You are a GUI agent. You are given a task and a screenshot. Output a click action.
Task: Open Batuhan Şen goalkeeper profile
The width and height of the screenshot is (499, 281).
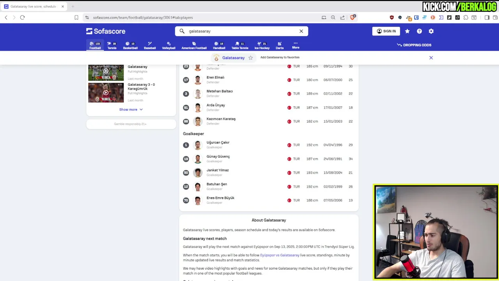pos(217,184)
